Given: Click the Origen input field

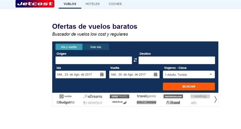Looking at the screenshot, I should (94, 60).
